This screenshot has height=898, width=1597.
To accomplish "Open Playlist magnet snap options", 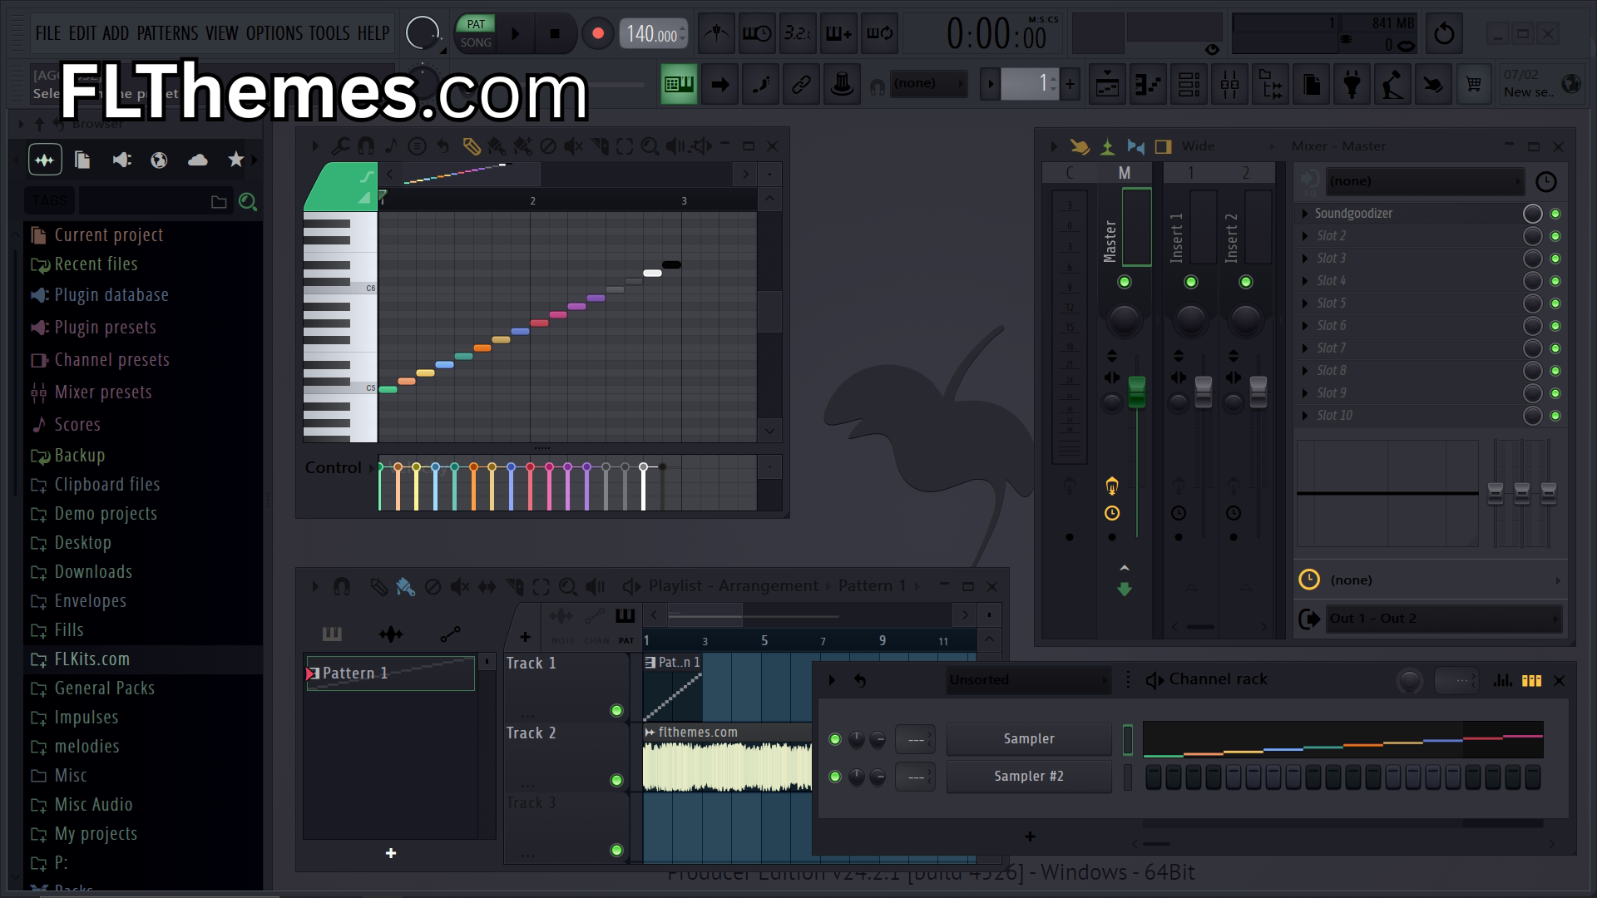I will [x=342, y=587].
